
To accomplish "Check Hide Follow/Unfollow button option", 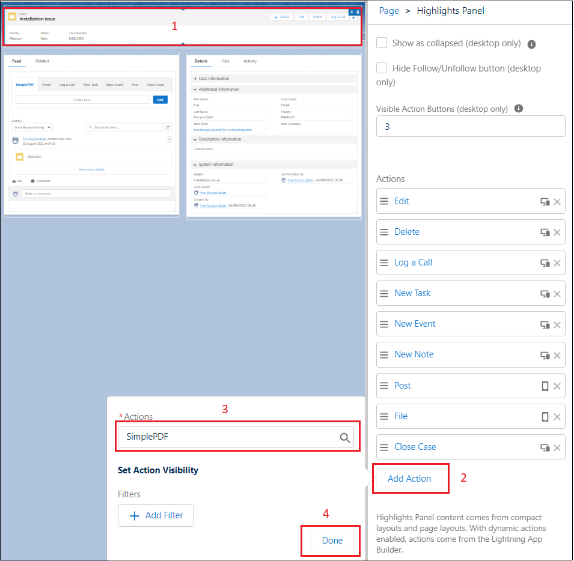I will 382,68.
